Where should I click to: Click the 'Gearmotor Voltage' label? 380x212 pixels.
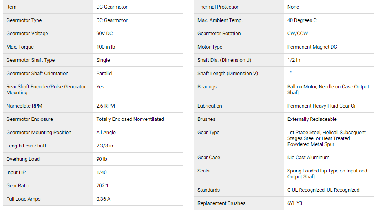27,34
